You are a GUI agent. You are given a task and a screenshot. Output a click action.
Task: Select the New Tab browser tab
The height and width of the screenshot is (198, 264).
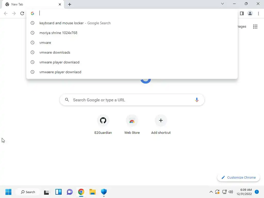(33, 4)
